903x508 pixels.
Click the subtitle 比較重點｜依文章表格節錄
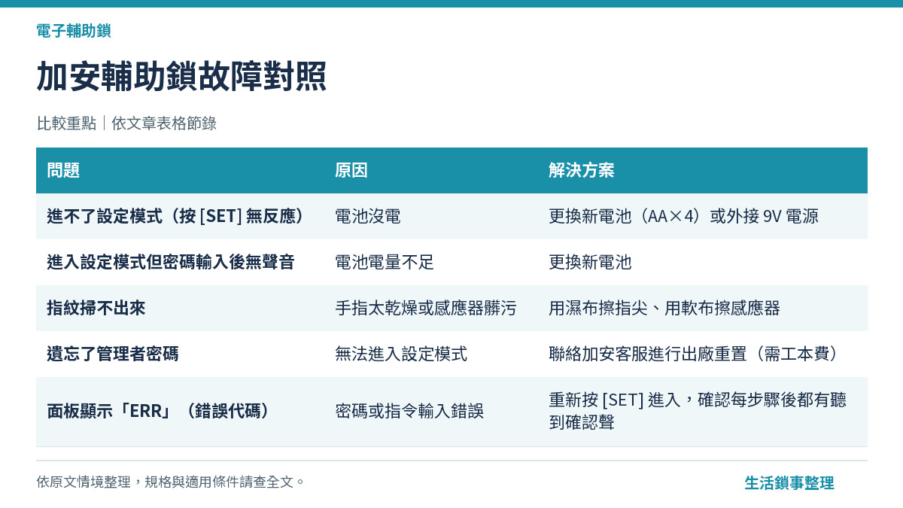126,123
